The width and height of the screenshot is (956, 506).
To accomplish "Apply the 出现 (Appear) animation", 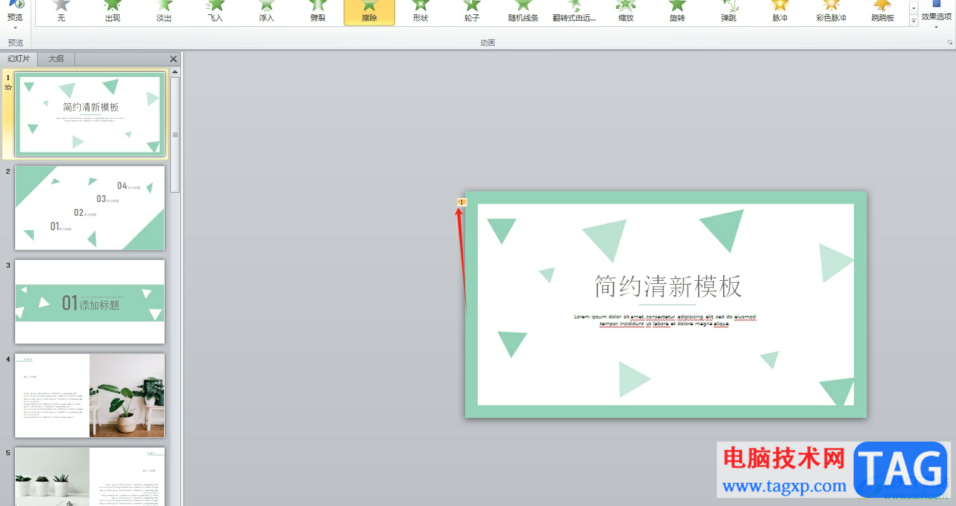I will [113, 12].
